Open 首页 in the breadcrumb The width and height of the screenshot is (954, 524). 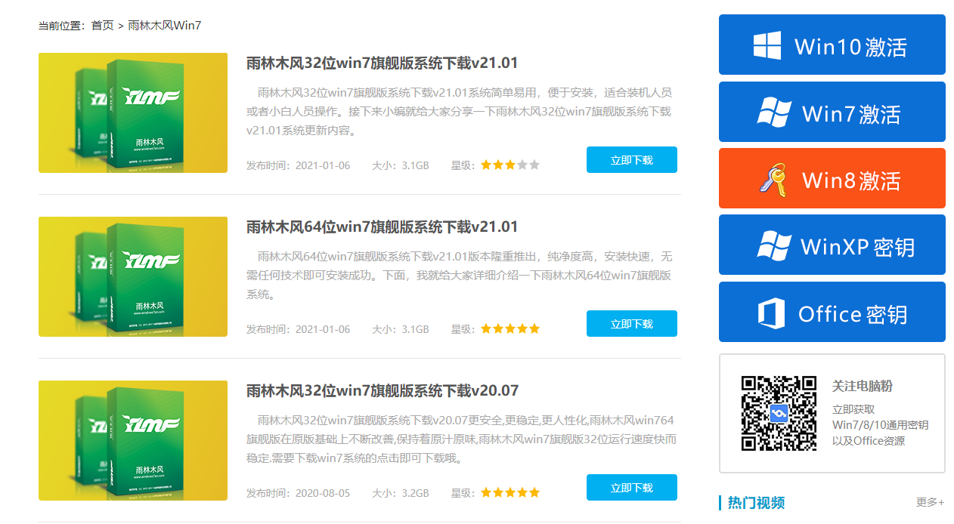[x=102, y=26]
